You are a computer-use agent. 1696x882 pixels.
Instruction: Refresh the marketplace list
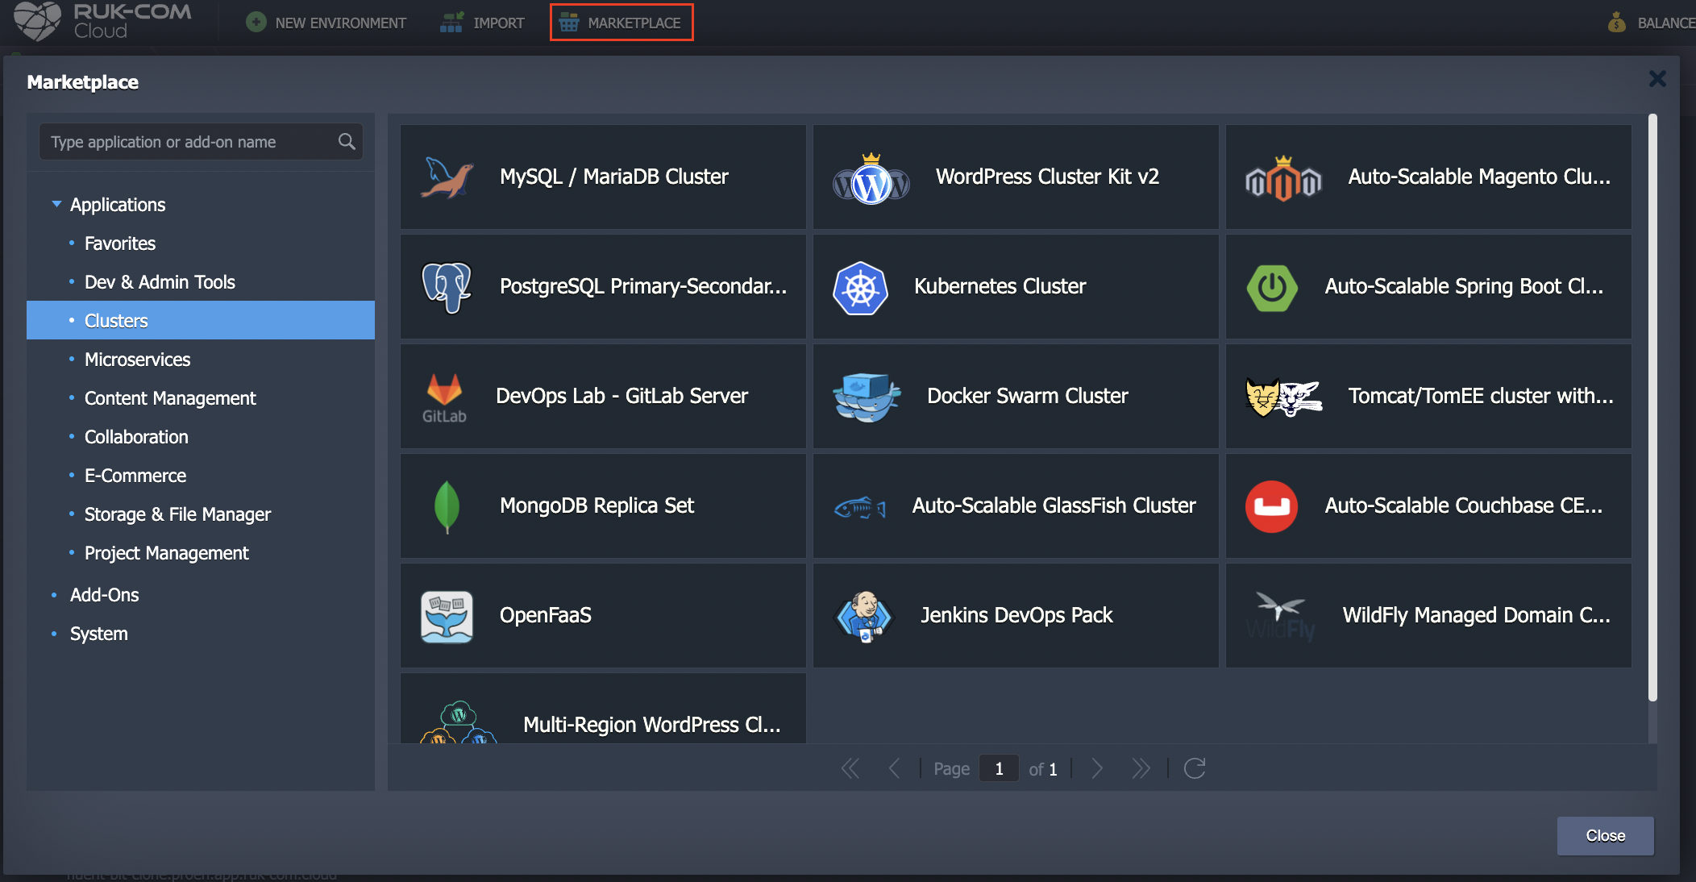pyautogui.click(x=1195, y=768)
